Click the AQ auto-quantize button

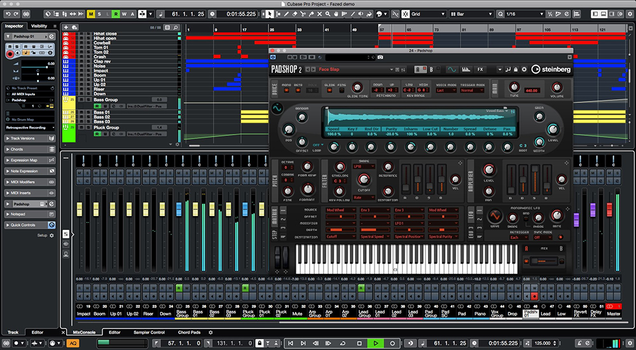(73, 343)
